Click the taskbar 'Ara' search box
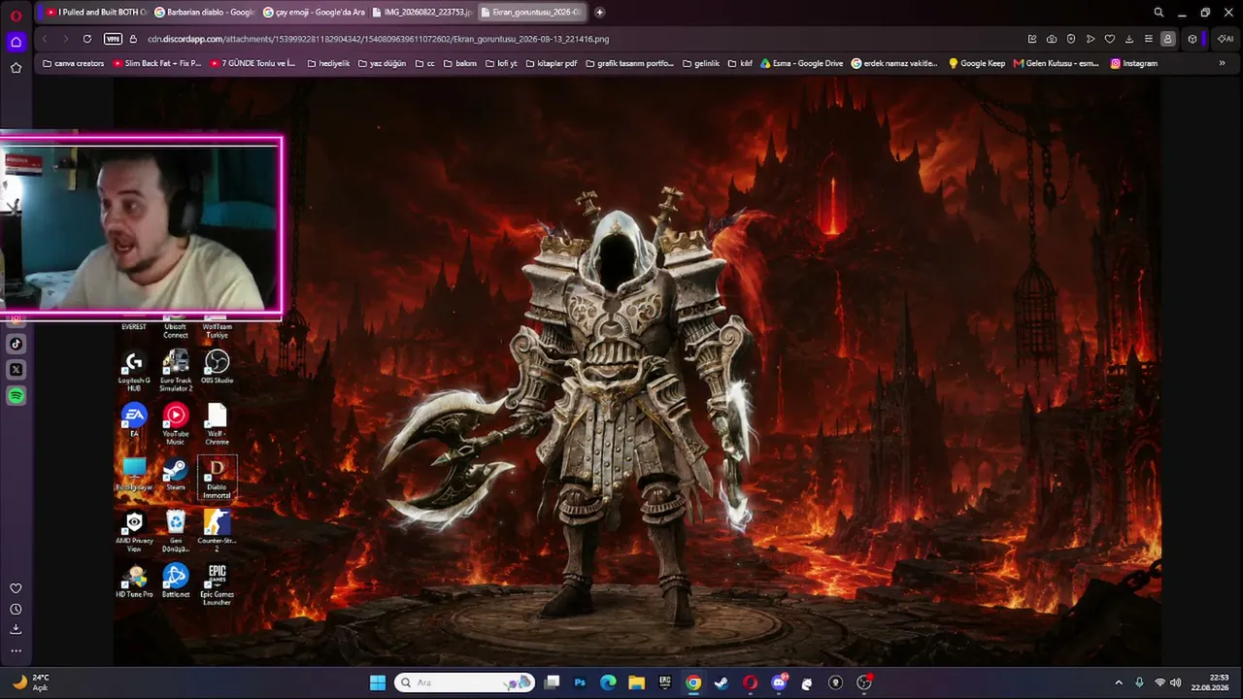The width and height of the screenshot is (1243, 699). point(466,682)
